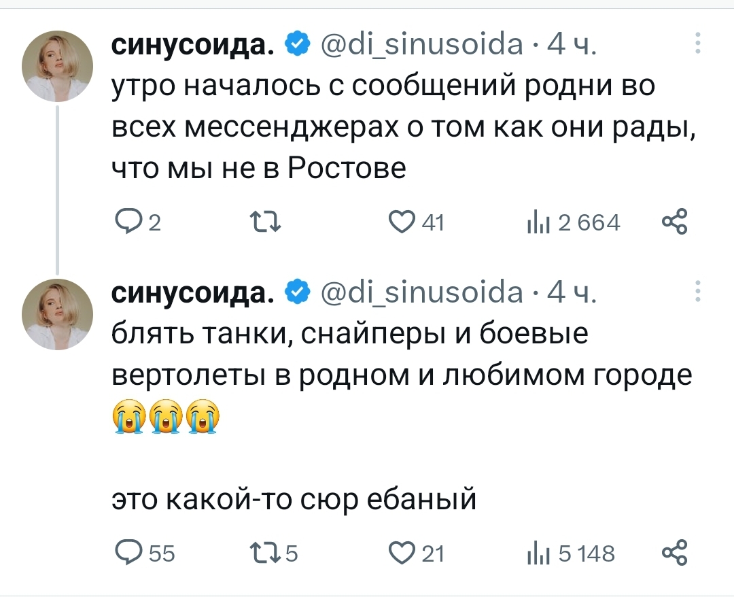
Task: Like the first tweet with 41 likes
Action: click(401, 222)
